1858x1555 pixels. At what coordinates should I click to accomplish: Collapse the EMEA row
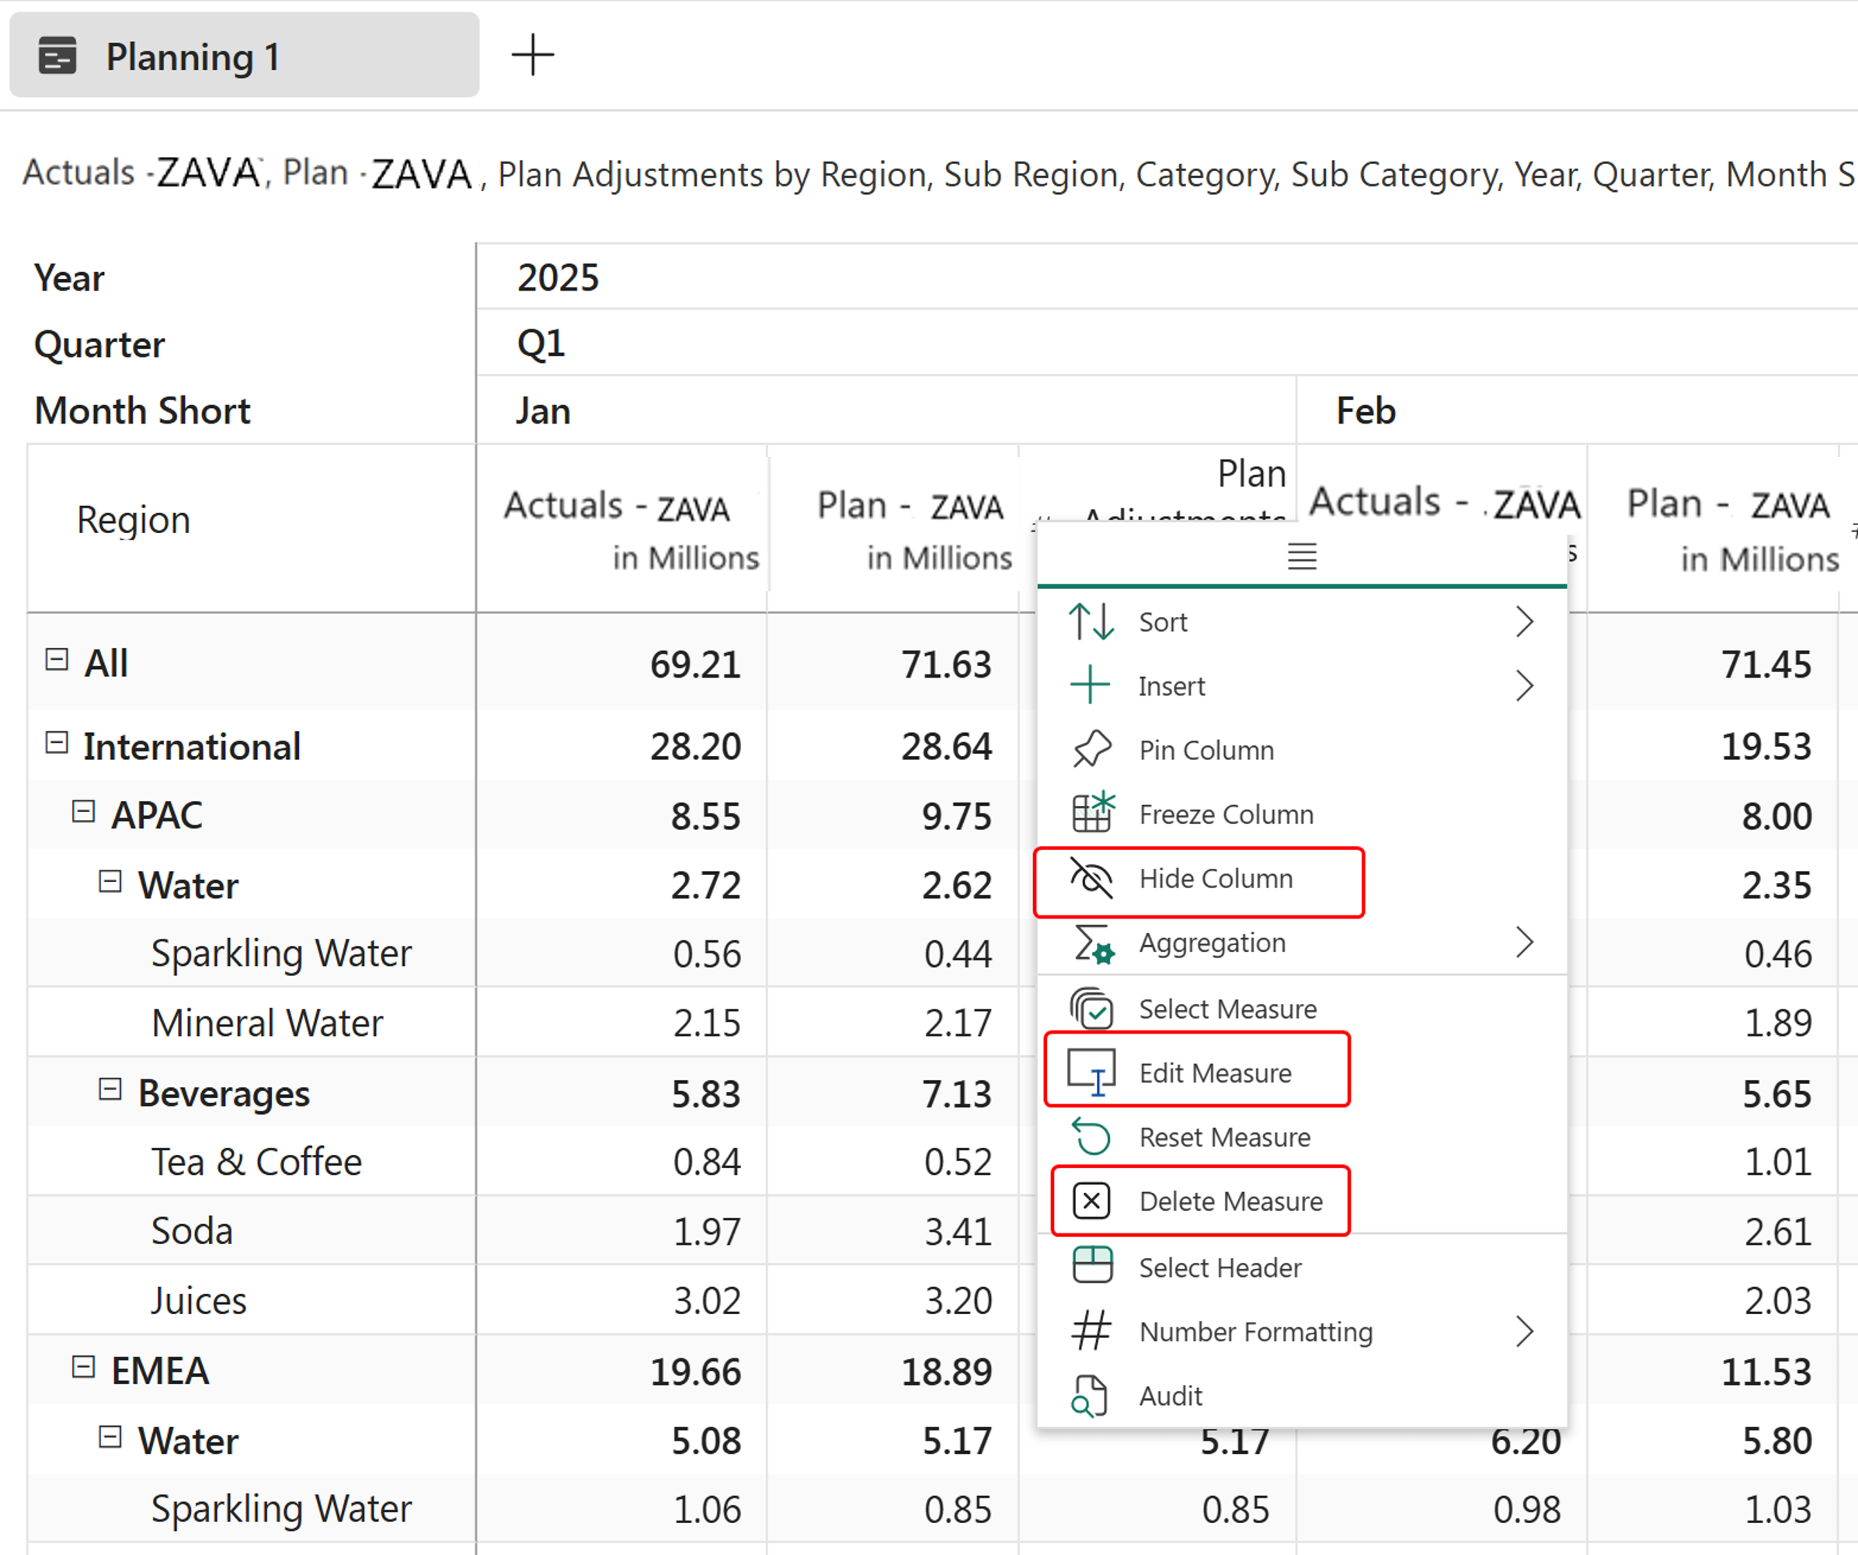[83, 1368]
